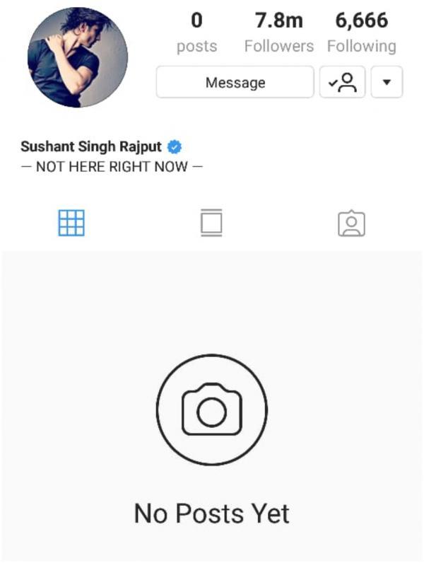View the circular profile picture
Viewport: 424px width, 563px height.
click(78, 57)
